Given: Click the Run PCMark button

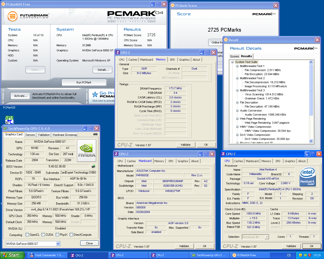Looking at the screenshot, I should pyautogui.click(x=84, y=82).
